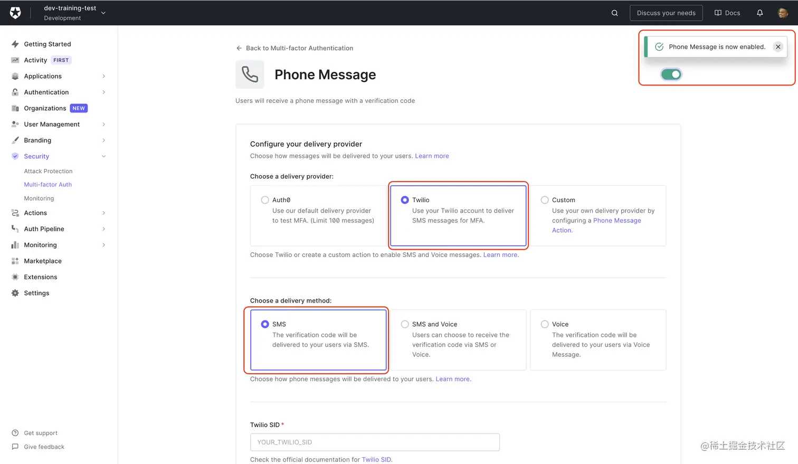
Task: Click the Twilio SID input field
Action: coord(374,442)
